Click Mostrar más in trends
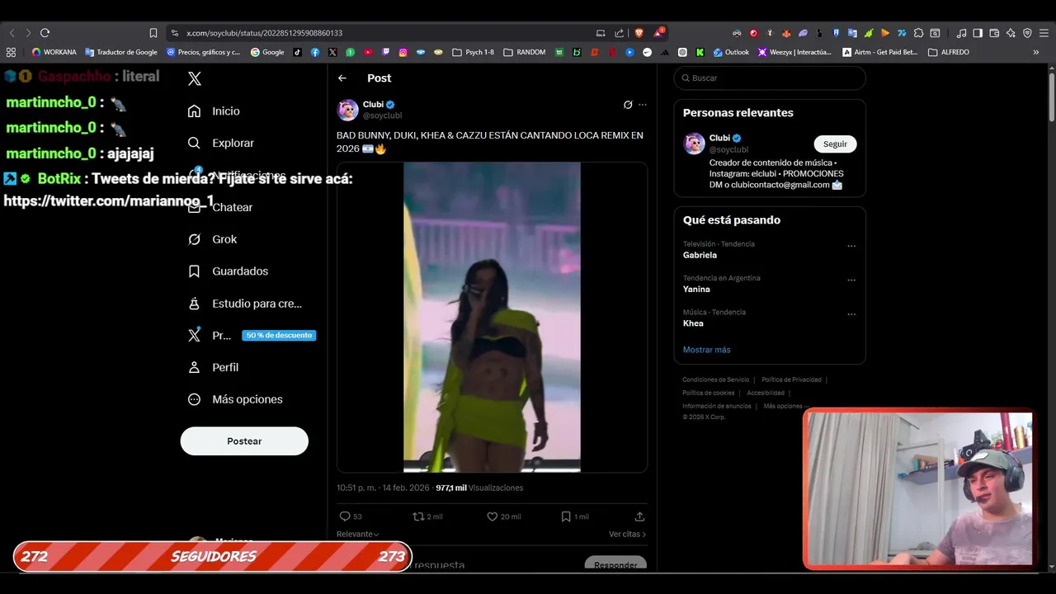 pos(706,350)
